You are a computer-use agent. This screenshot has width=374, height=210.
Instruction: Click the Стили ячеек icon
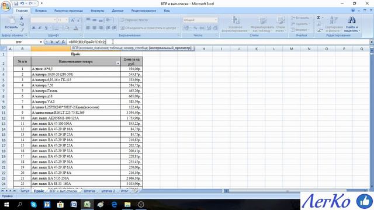click(x=280, y=20)
